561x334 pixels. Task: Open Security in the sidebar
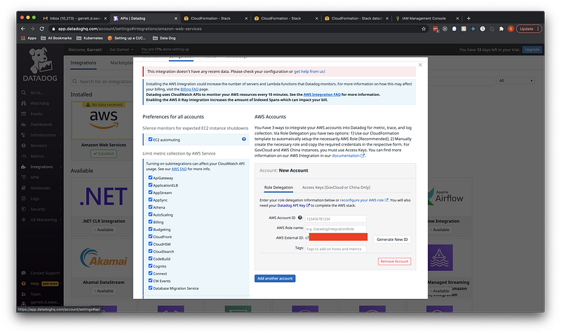(38, 209)
